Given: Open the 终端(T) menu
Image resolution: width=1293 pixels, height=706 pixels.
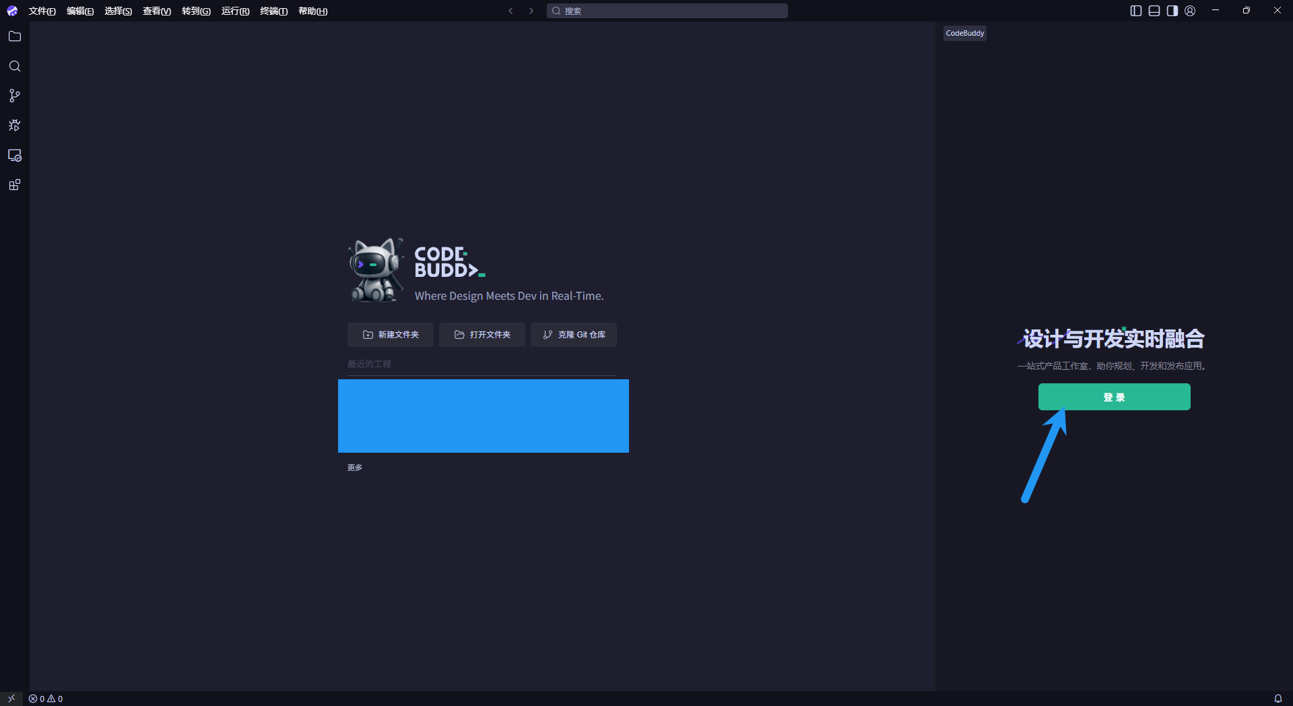Looking at the screenshot, I should pyautogui.click(x=273, y=11).
